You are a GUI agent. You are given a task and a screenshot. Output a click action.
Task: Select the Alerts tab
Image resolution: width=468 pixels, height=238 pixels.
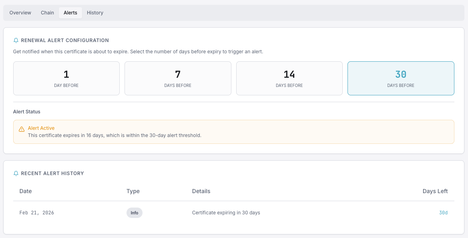pos(70,12)
